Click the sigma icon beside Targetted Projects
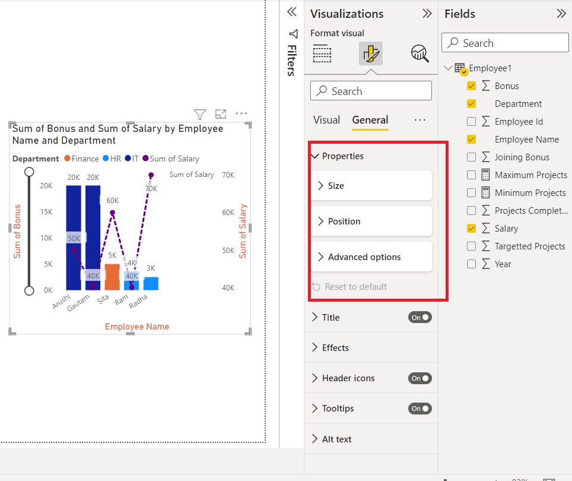 coord(485,246)
